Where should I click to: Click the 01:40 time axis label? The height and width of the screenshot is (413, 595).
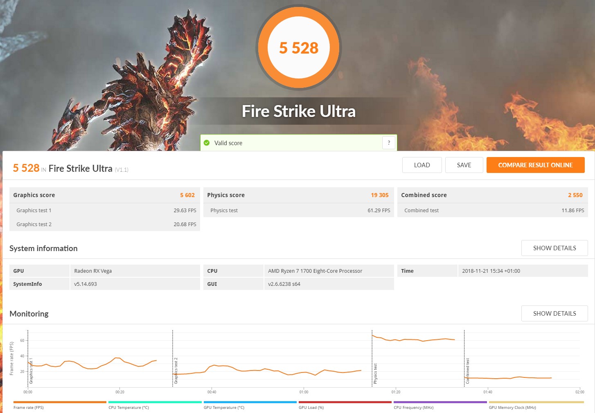[488, 392]
